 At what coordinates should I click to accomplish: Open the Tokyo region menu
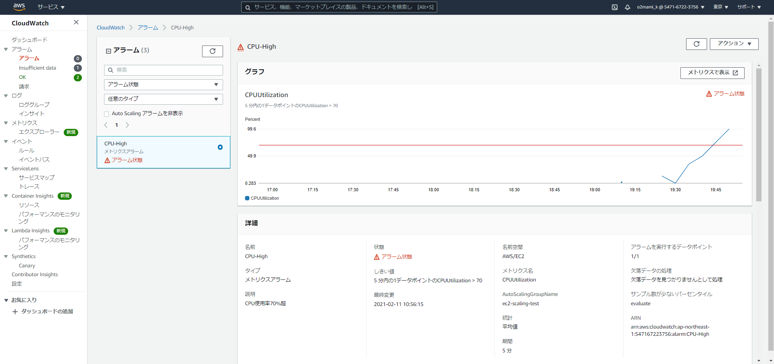[x=720, y=7]
